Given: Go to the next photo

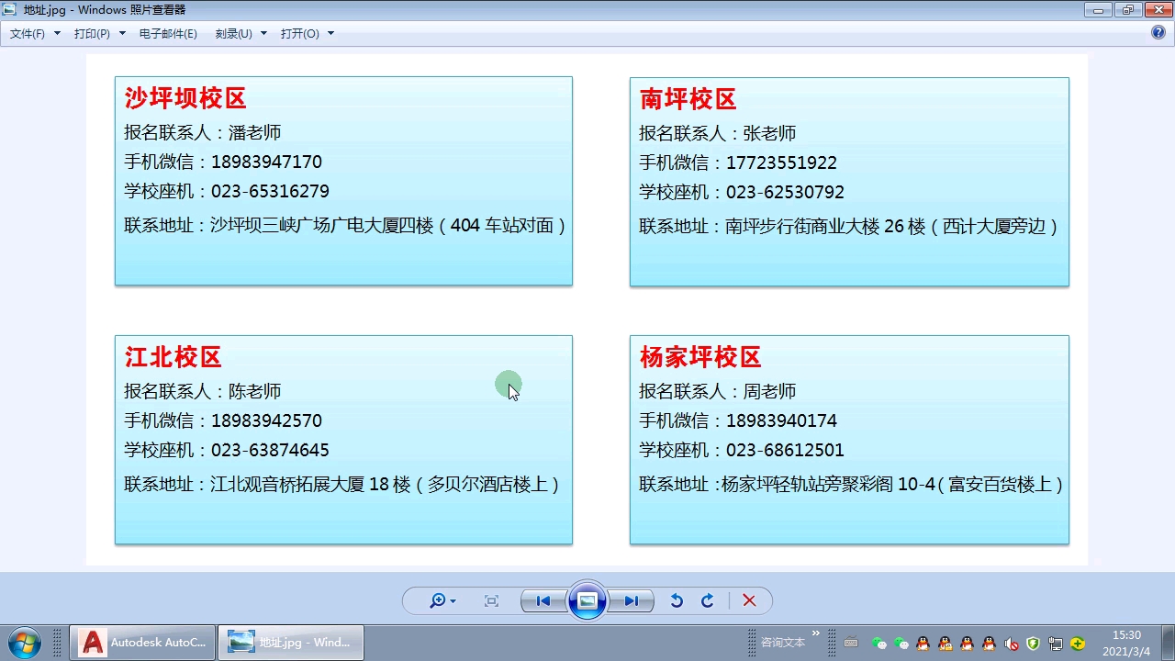Looking at the screenshot, I should [632, 600].
